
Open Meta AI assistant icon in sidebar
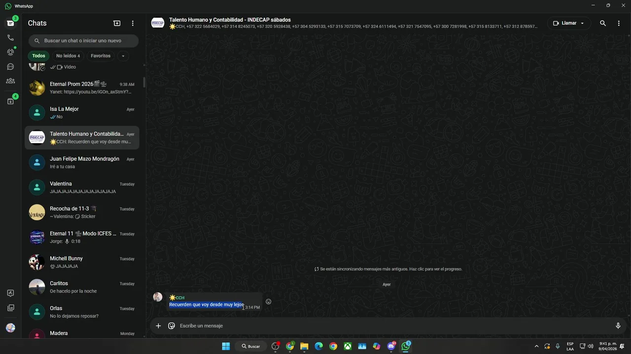point(10,293)
